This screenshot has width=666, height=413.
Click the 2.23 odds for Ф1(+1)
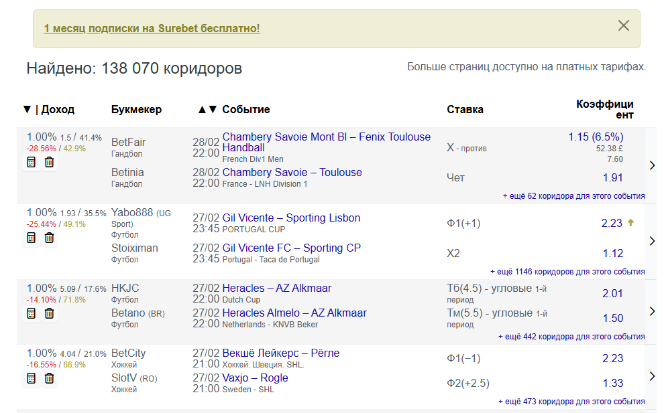(612, 223)
